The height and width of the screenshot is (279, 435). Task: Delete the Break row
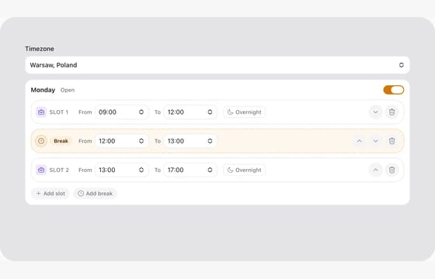point(391,141)
